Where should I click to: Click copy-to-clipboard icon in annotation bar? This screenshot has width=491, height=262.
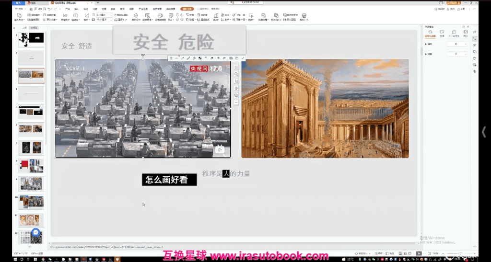[x=237, y=58]
